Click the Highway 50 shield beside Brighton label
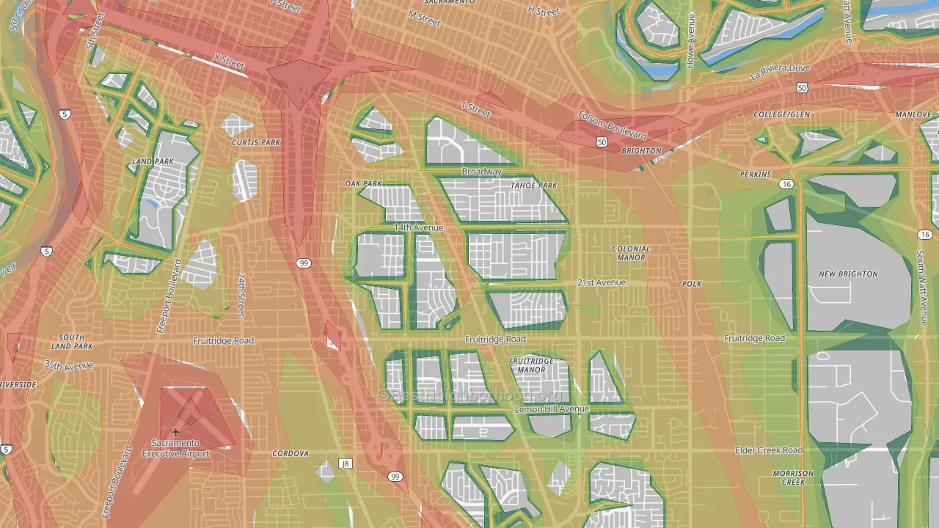Viewport: 939px width, 528px height. 602,142
